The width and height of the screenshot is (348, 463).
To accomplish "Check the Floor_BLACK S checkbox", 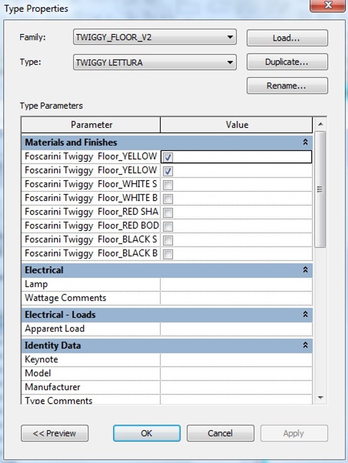I will click(x=168, y=241).
